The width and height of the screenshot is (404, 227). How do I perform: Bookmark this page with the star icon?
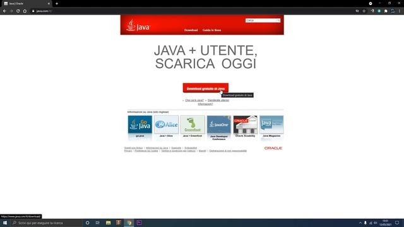[364, 11]
